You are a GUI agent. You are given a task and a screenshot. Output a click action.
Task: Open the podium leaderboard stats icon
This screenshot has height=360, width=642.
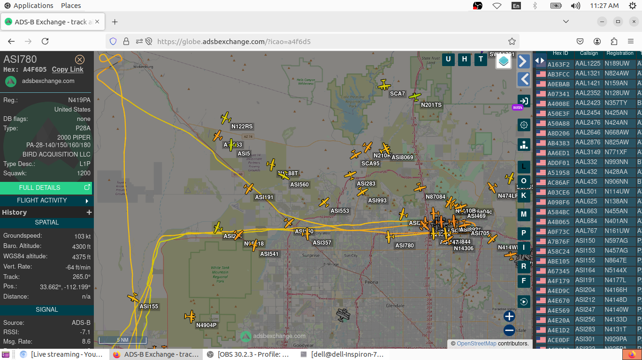tap(524, 144)
